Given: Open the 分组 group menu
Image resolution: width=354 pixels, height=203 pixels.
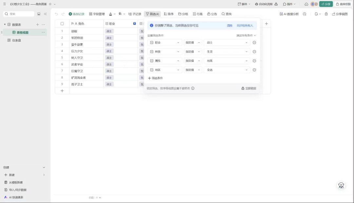Looking at the screenshot, I should (183, 14).
